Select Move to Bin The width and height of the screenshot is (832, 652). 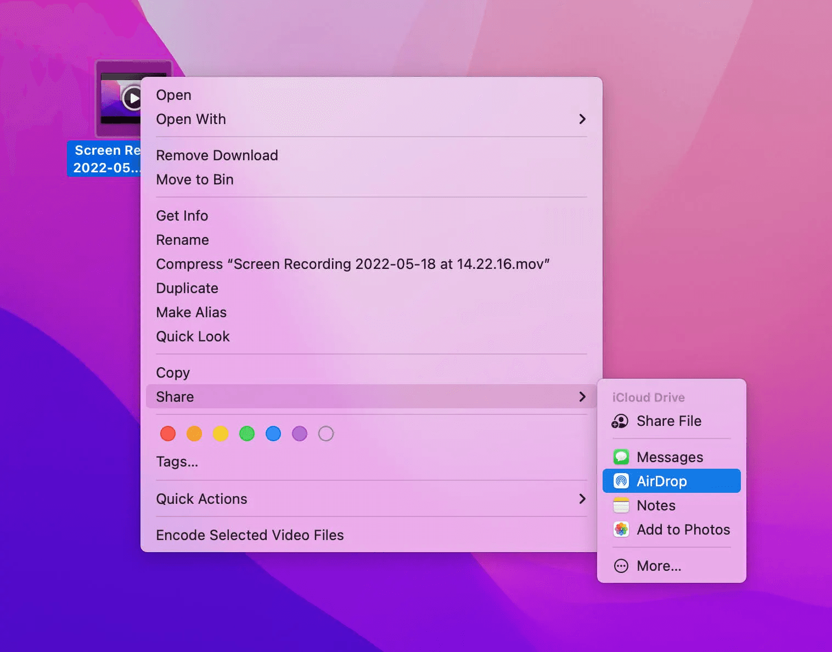pos(372,179)
